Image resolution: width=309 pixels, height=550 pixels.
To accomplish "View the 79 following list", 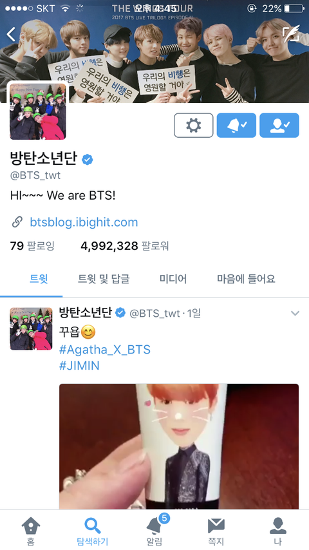I will [x=32, y=246].
